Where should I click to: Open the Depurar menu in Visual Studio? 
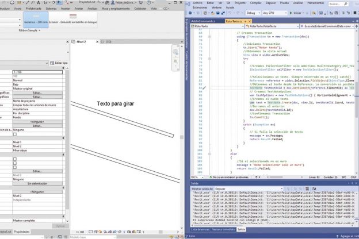[270, 3]
